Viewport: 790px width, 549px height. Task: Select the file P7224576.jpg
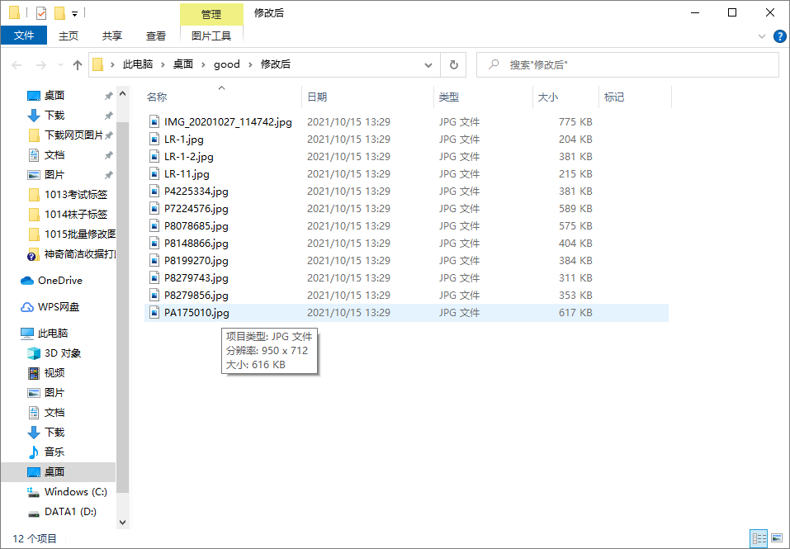point(196,209)
